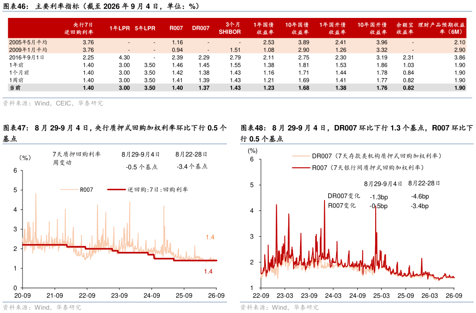Click 0.94 R007 value in 2009 row
This screenshot has height=313, width=476.
[177, 50]
